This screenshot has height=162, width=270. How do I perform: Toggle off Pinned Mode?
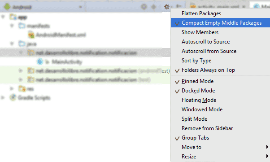(x=220, y=81)
